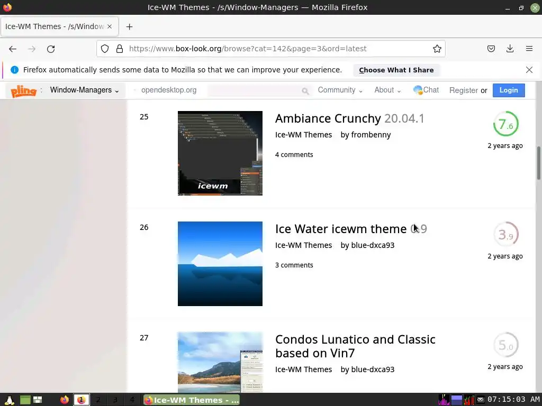Viewport: 542px width, 406px height.
Task: Click the window list icon in the taskbar
Action: pyautogui.click(x=38, y=400)
